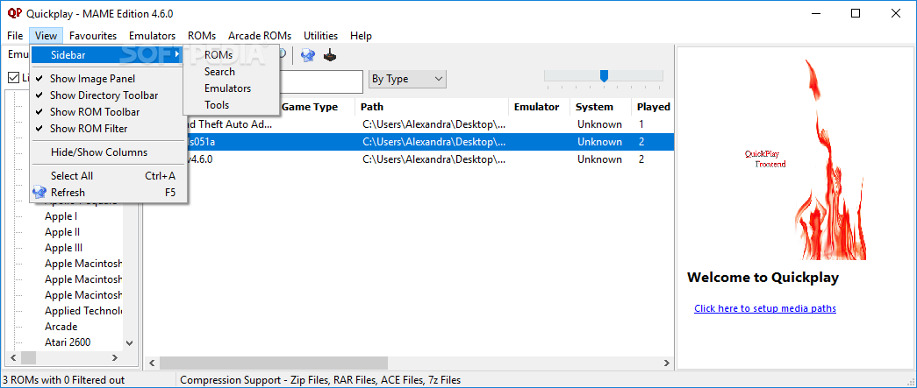Click the ROM list left scroll arrow

click(x=152, y=363)
